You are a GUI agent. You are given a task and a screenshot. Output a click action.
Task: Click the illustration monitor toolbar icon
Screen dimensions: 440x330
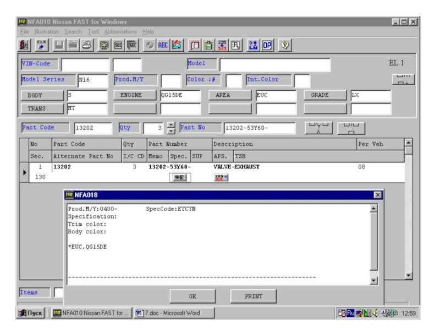[104, 45]
